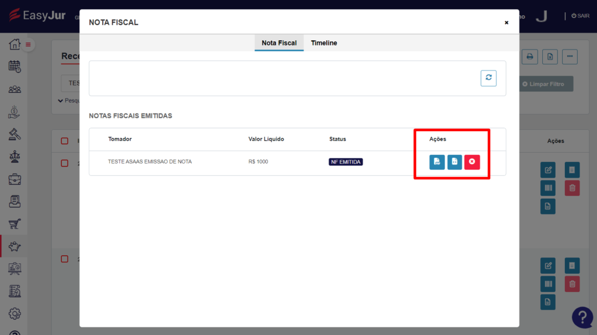Open the calendar agenda sidebar icon
The image size is (597, 335).
point(15,66)
